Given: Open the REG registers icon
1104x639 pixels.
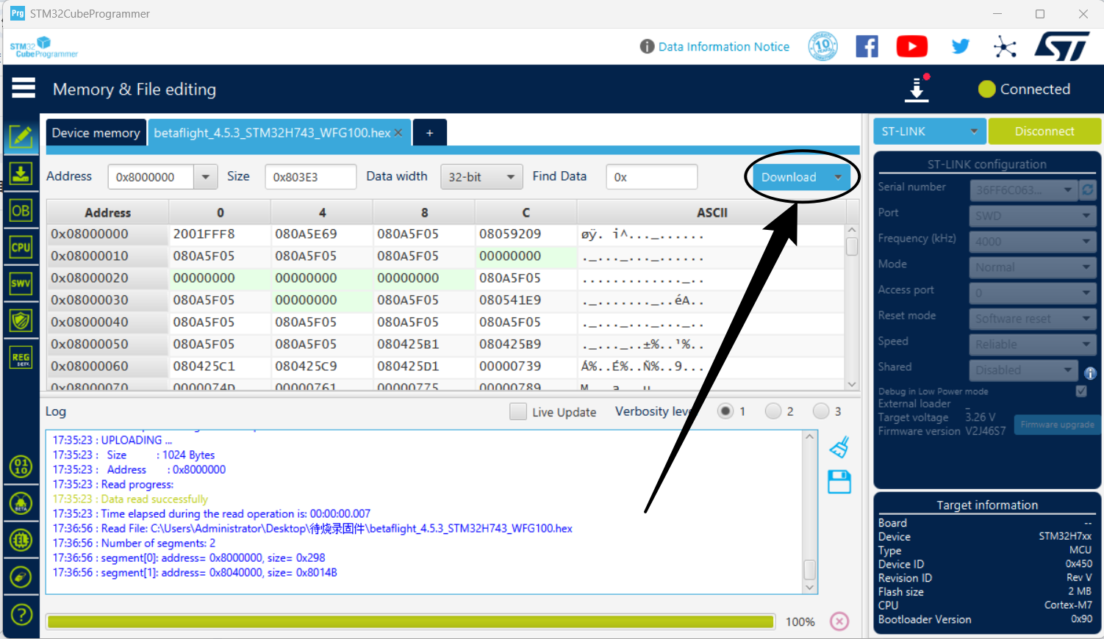Looking at the screenshot, I should click(21, 358).
